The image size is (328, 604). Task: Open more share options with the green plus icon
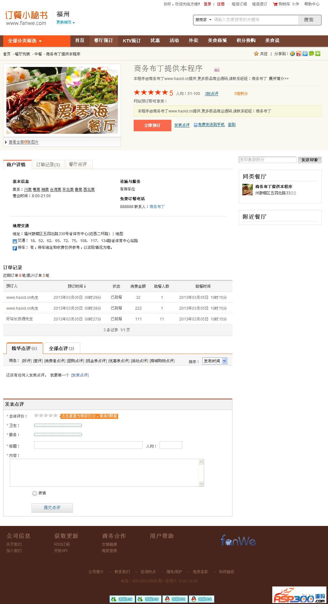point(318,54)
